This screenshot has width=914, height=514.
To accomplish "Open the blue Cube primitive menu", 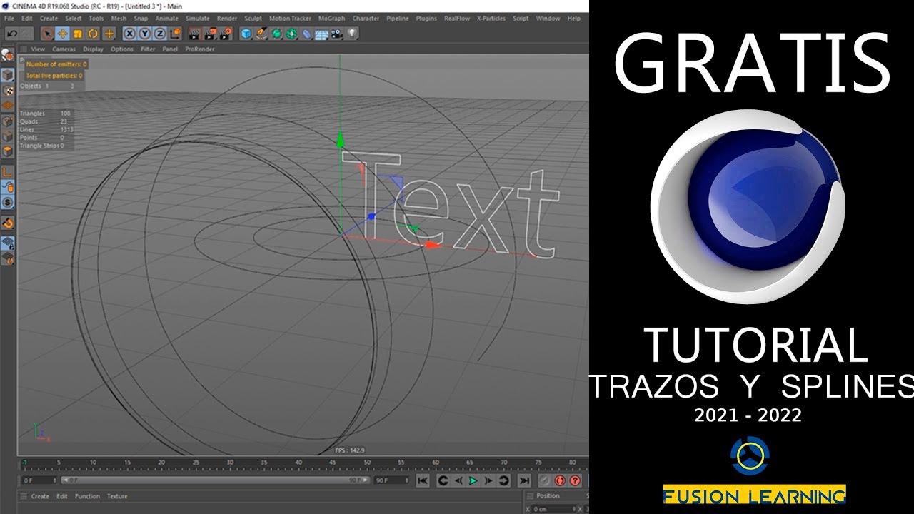I will point(246,34).
